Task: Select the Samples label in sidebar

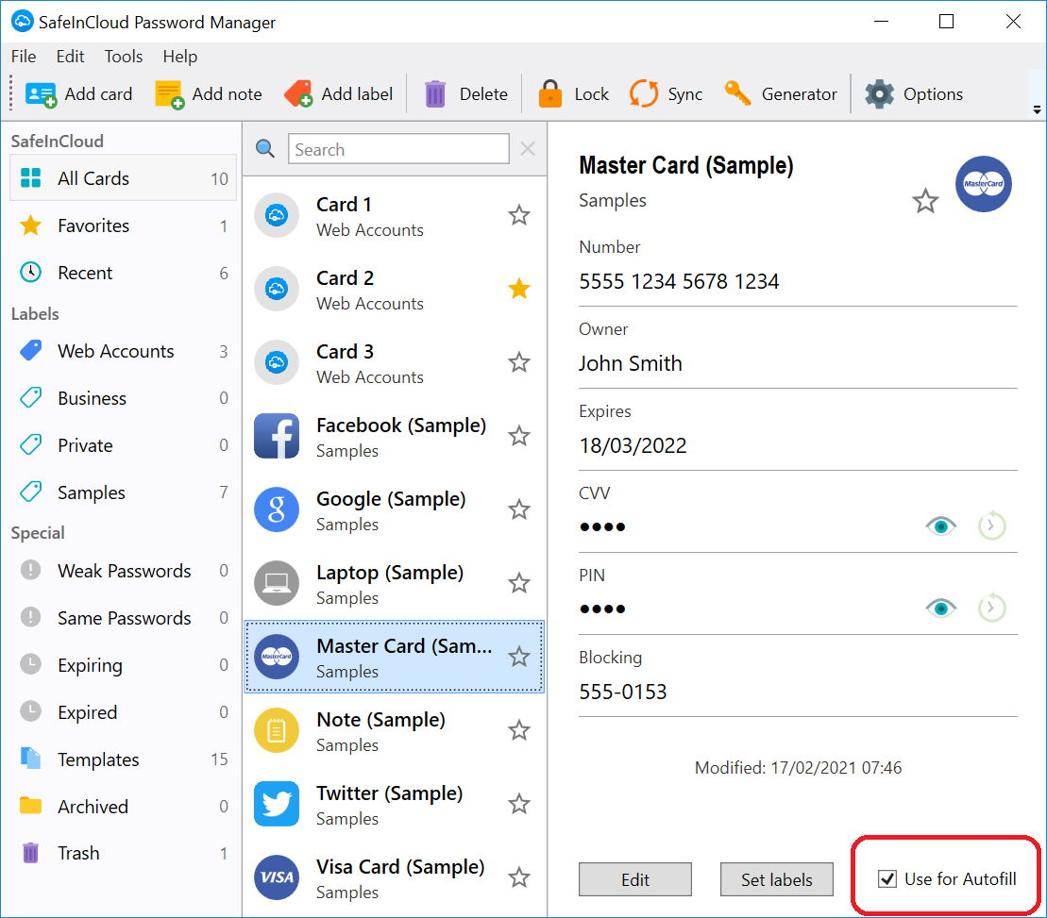Action: click(124, 492)
